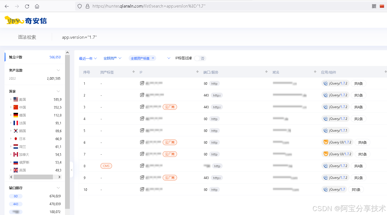Image resolution: width=387 pixels, height=215 pixels.
Task: Select the 独立IP数 sidebar item
Action: coord(35,57)
